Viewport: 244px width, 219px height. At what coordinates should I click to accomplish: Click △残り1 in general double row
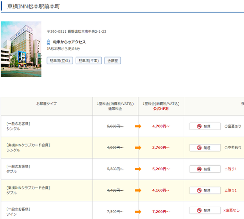tap(231, 169)
